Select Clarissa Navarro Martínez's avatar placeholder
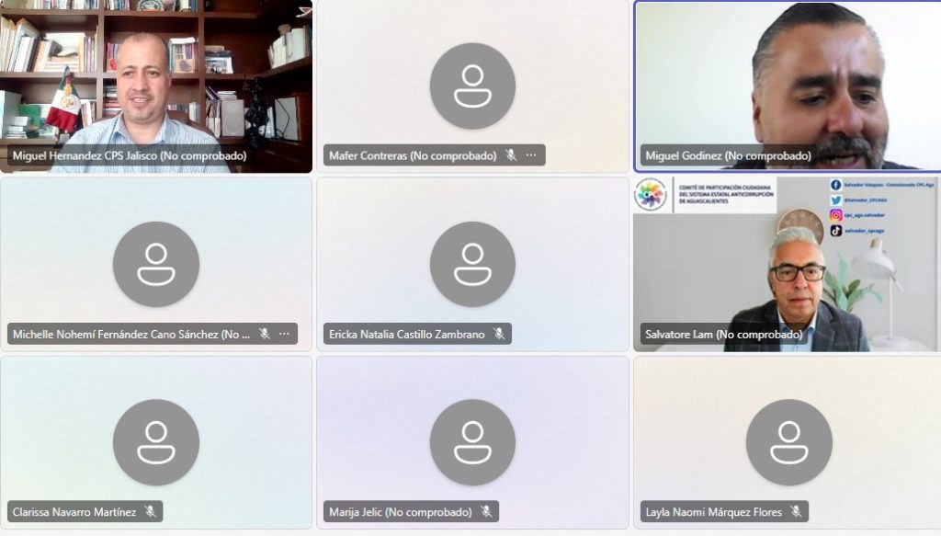Image resolution: width=941 pixels, height=536 pixels. click(x=156, y=442)
